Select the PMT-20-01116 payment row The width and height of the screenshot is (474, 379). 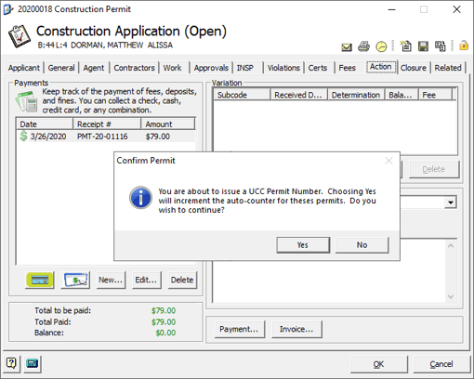coord(106,137)
